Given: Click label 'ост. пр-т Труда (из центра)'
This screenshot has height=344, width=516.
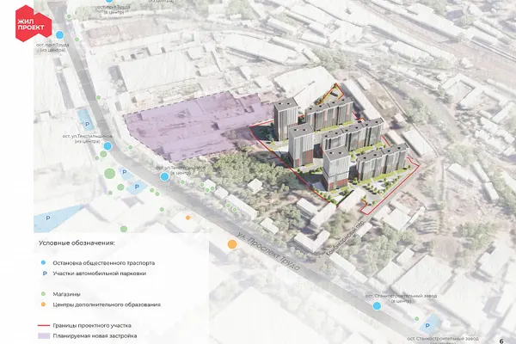Looking at the screenshot, I should point(52,47).
